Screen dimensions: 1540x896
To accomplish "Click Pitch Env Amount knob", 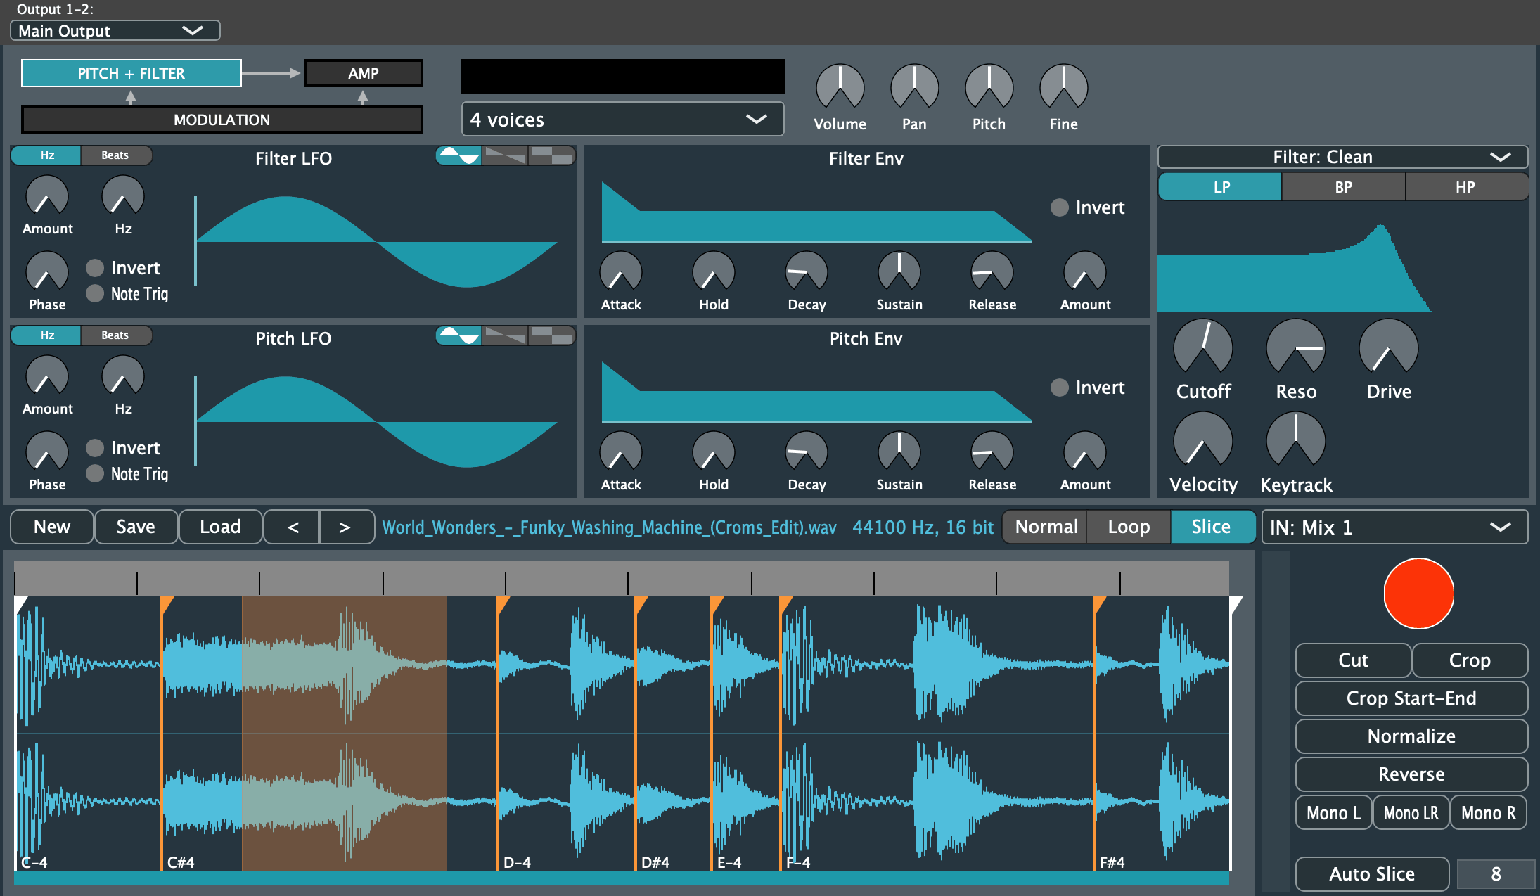I will pos(1085,452).
